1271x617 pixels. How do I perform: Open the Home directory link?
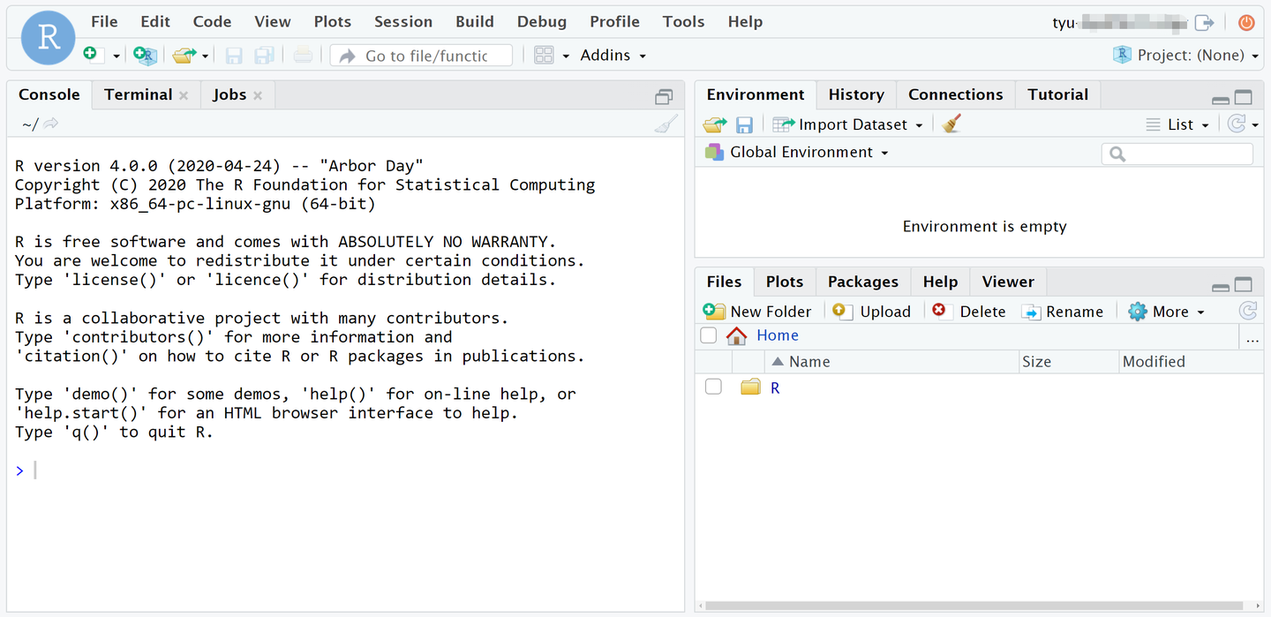(777, 335)
